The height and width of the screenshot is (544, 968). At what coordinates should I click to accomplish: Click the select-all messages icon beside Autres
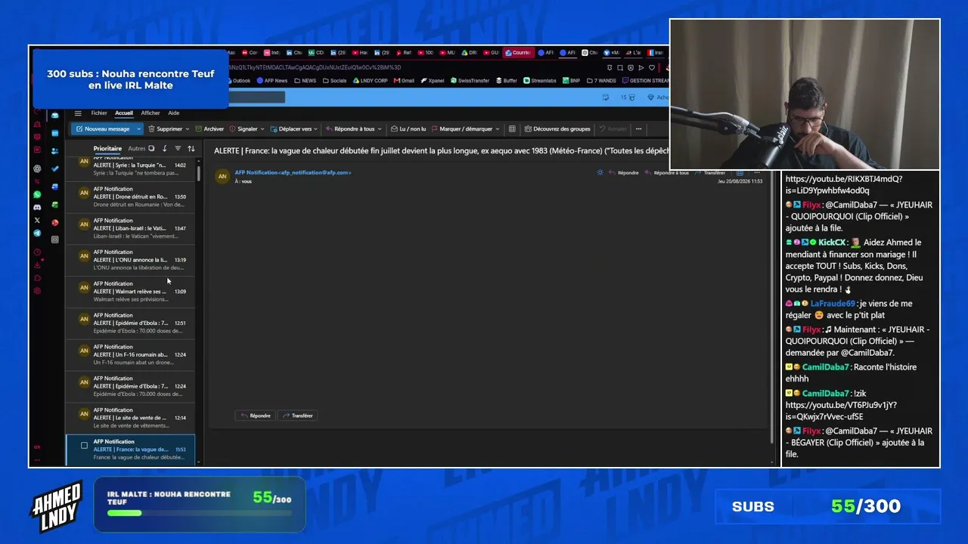pyautogui.click(x=151, y=149)
